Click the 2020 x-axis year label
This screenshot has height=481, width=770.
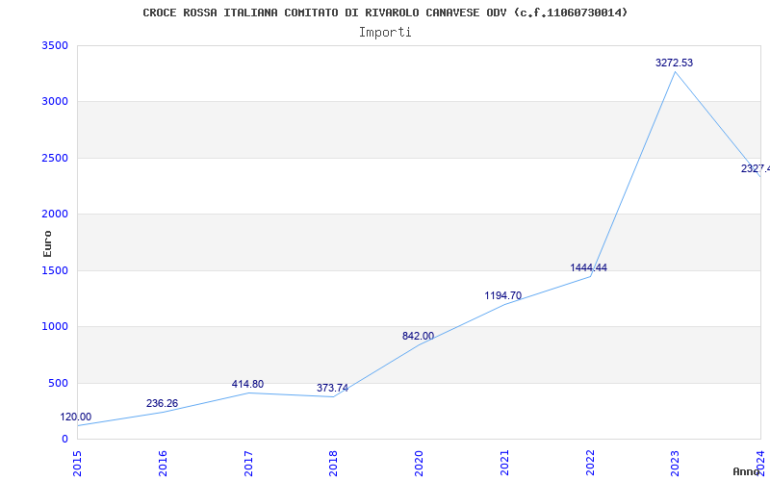(419, 464)
